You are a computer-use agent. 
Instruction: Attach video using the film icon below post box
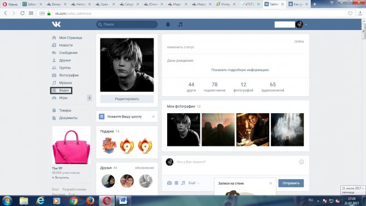click(176, 183)
